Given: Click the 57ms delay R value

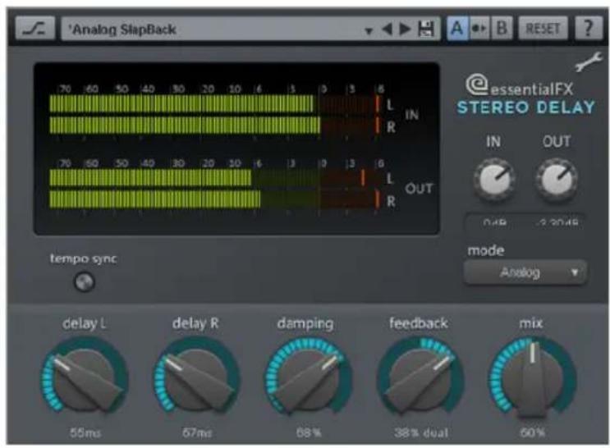Looking at the screenshot, I should [x=197, y=432].
